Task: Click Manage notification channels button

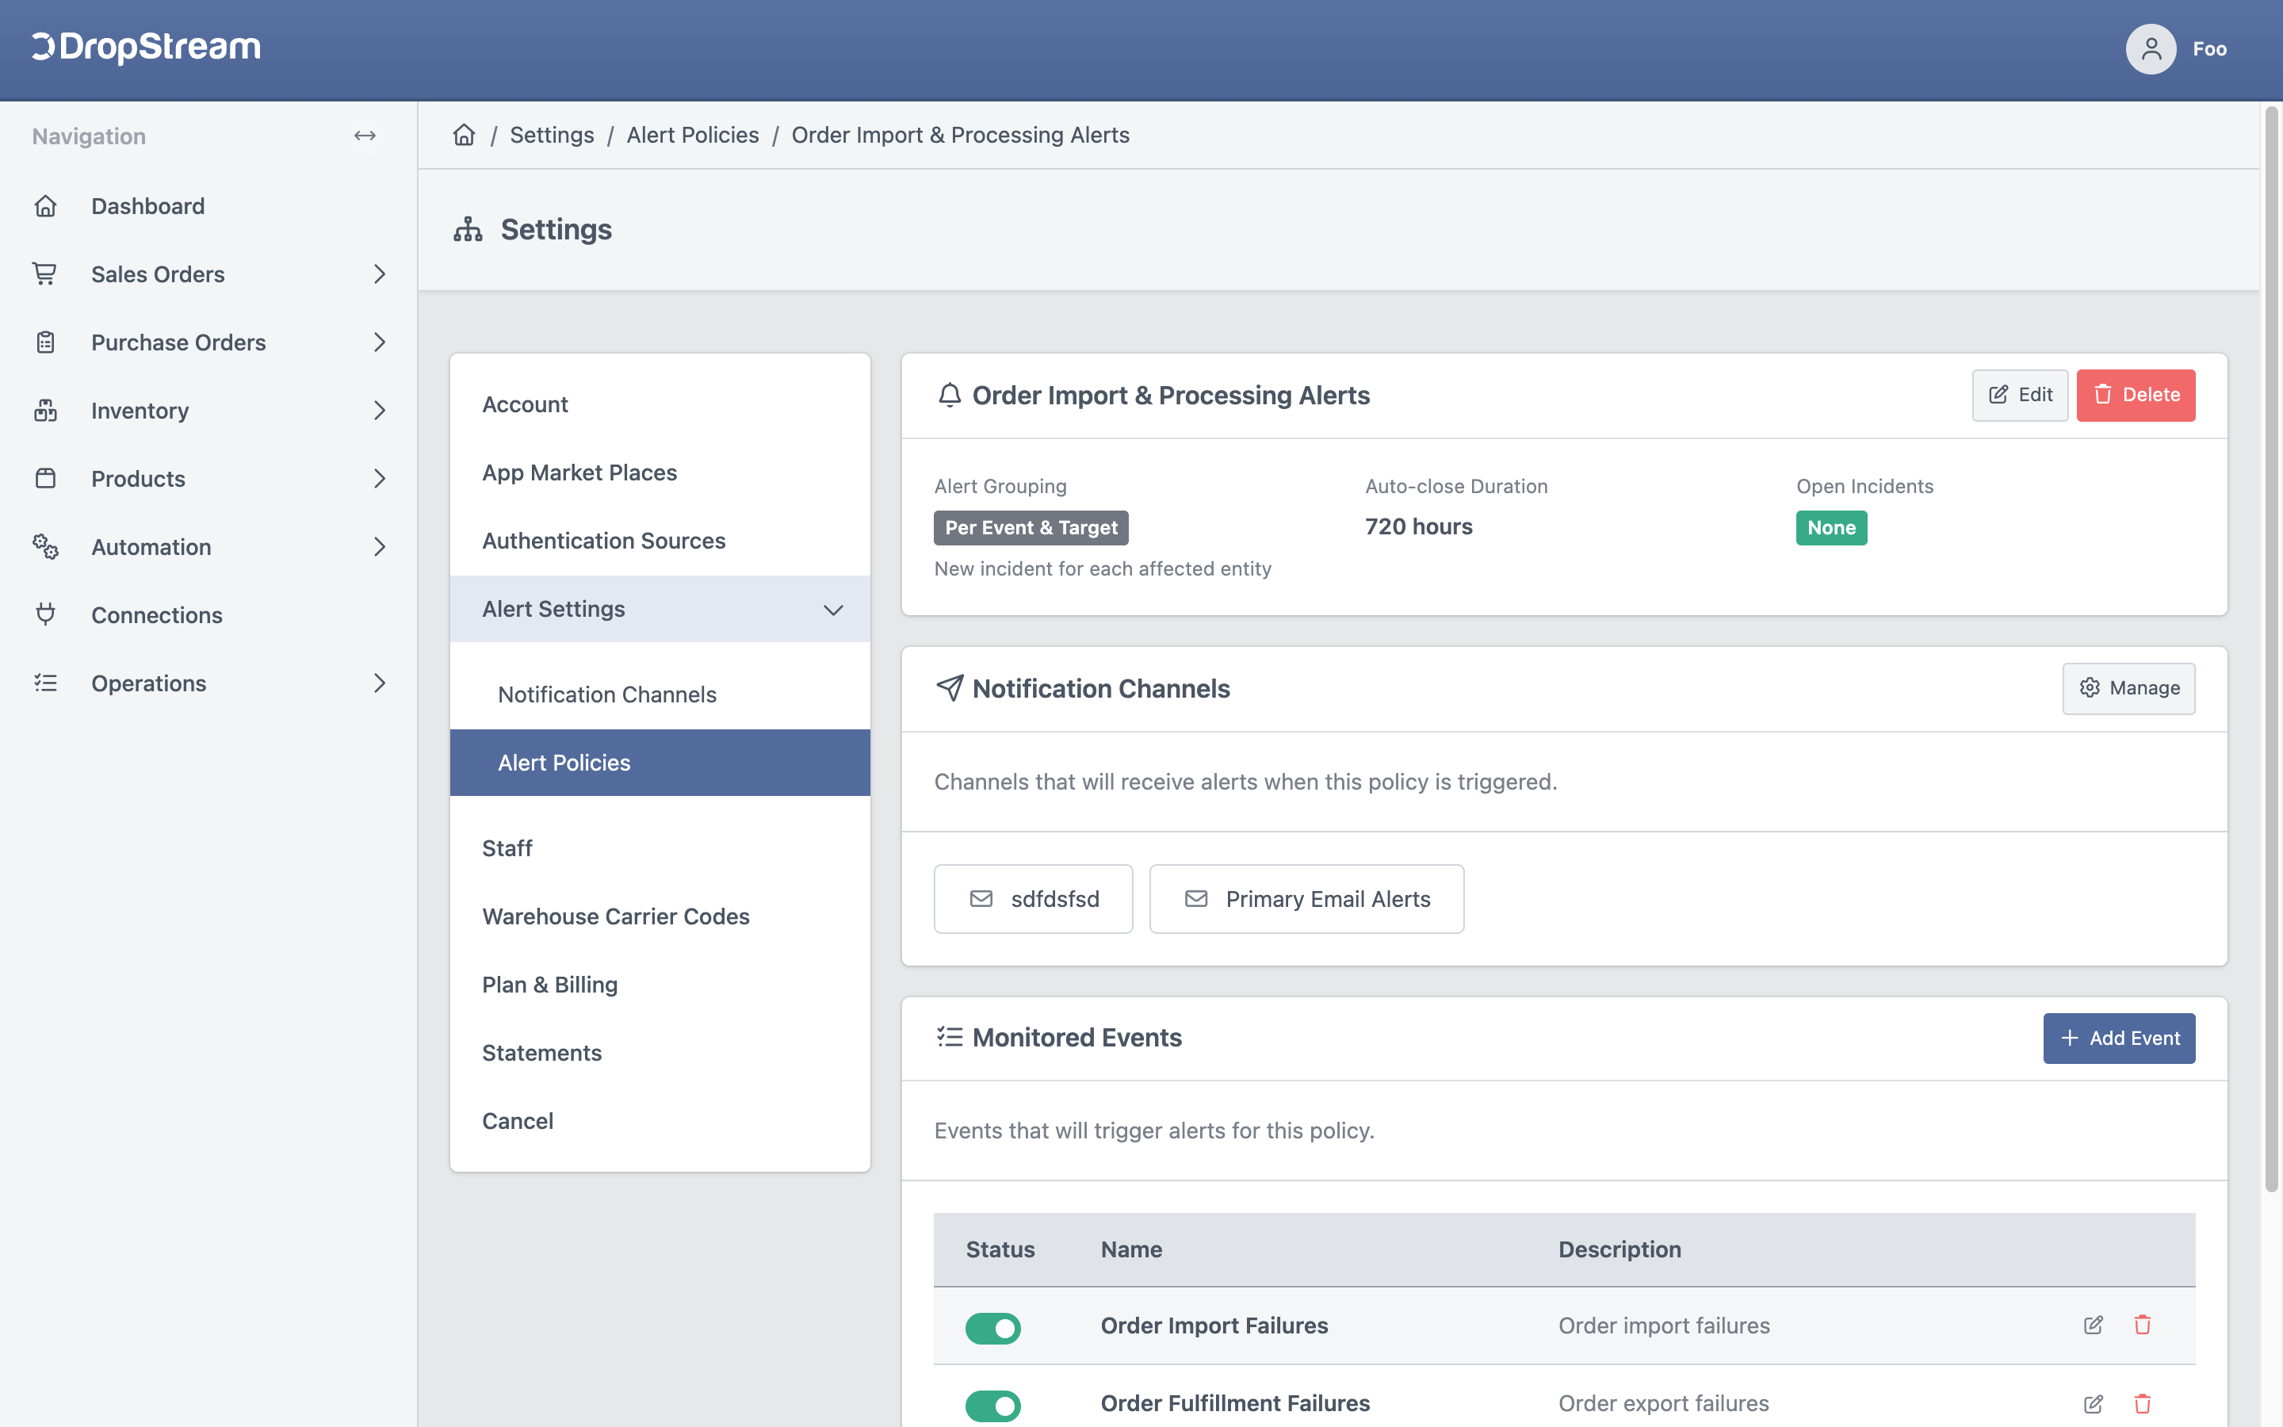Action: point(2128,688)
